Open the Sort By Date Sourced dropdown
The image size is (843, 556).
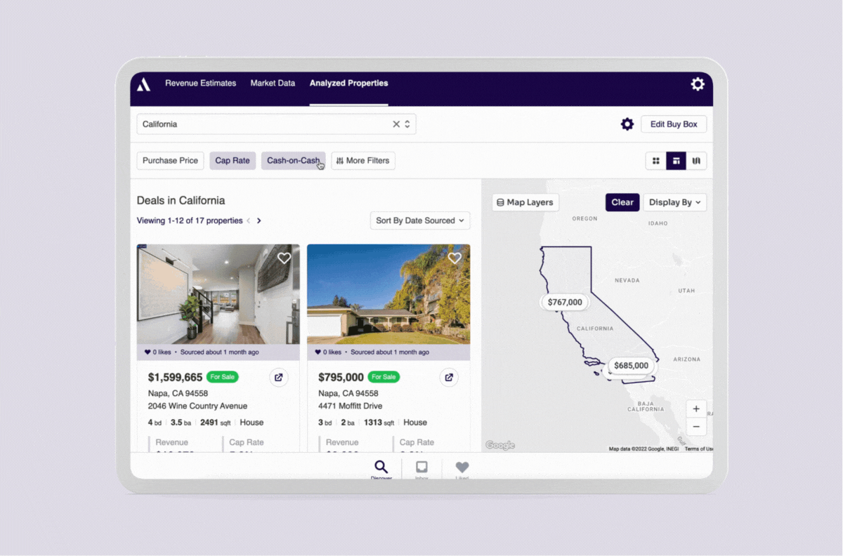pyautogui.click(x=420, y=220)
